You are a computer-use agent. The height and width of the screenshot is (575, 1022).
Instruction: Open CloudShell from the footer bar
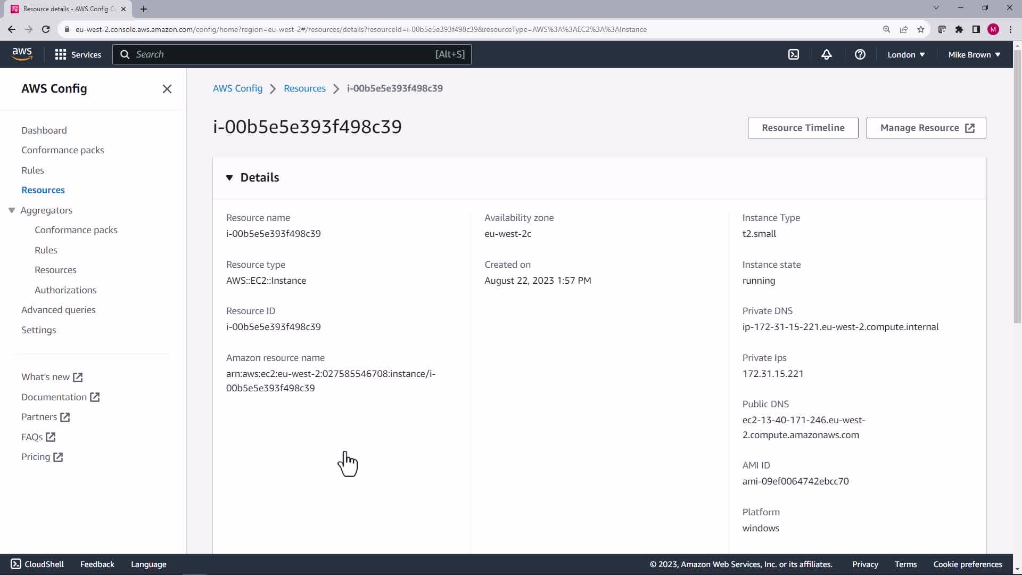coord(37,564)
